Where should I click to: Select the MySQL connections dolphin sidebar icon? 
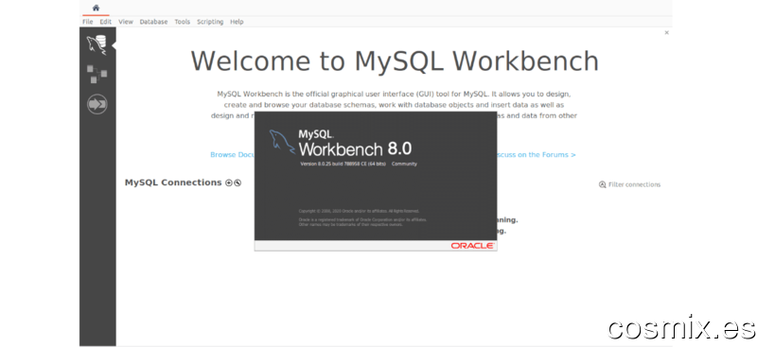(x=97, y=44)
